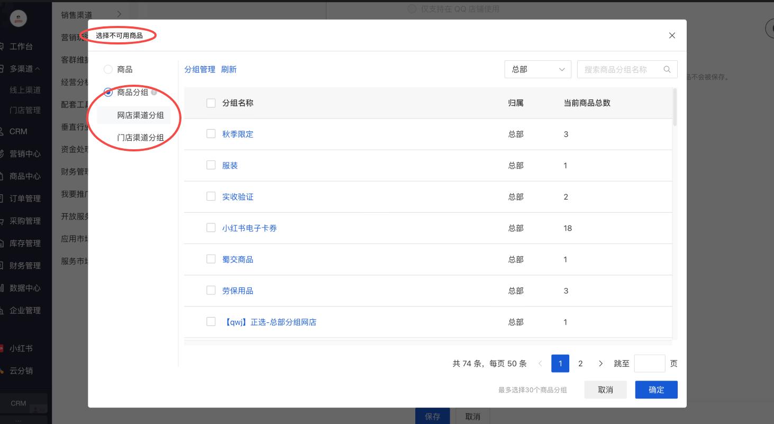The image size is (774, 424).
Task: Click the 分组管理 link
Action: point(199,69)
